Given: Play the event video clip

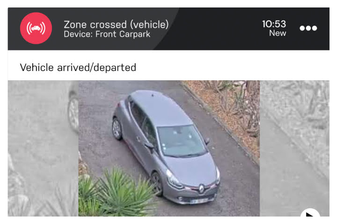Looking at the screenshot, I should tap(310, 213).
